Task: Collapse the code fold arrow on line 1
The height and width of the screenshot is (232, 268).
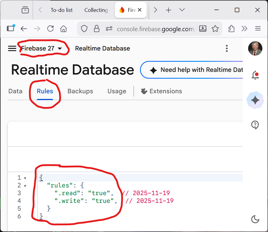Action: (25, 178)
